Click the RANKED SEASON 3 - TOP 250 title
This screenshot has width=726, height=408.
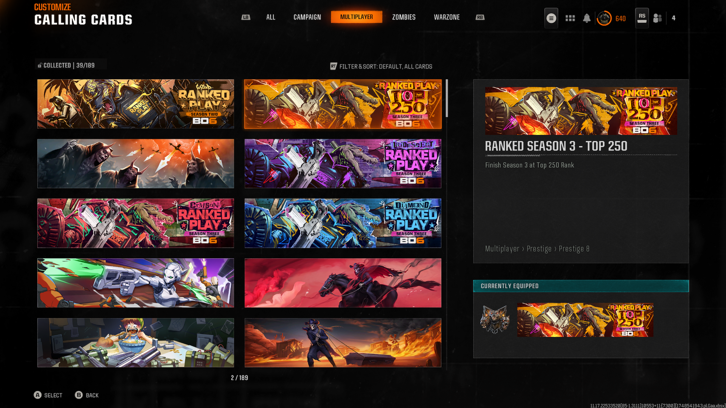[x=556, y=146]
